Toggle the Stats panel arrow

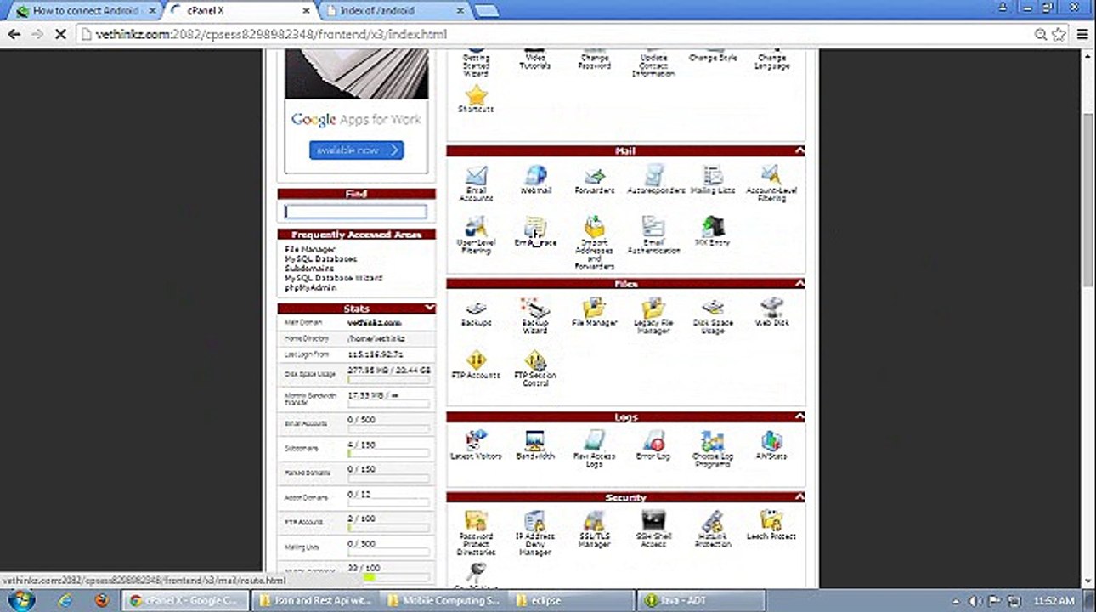click(430, 308)
